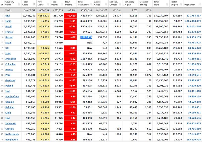Click Italy new deaths cell +692
Screen dimensions: 202x142
click(70, 54)
